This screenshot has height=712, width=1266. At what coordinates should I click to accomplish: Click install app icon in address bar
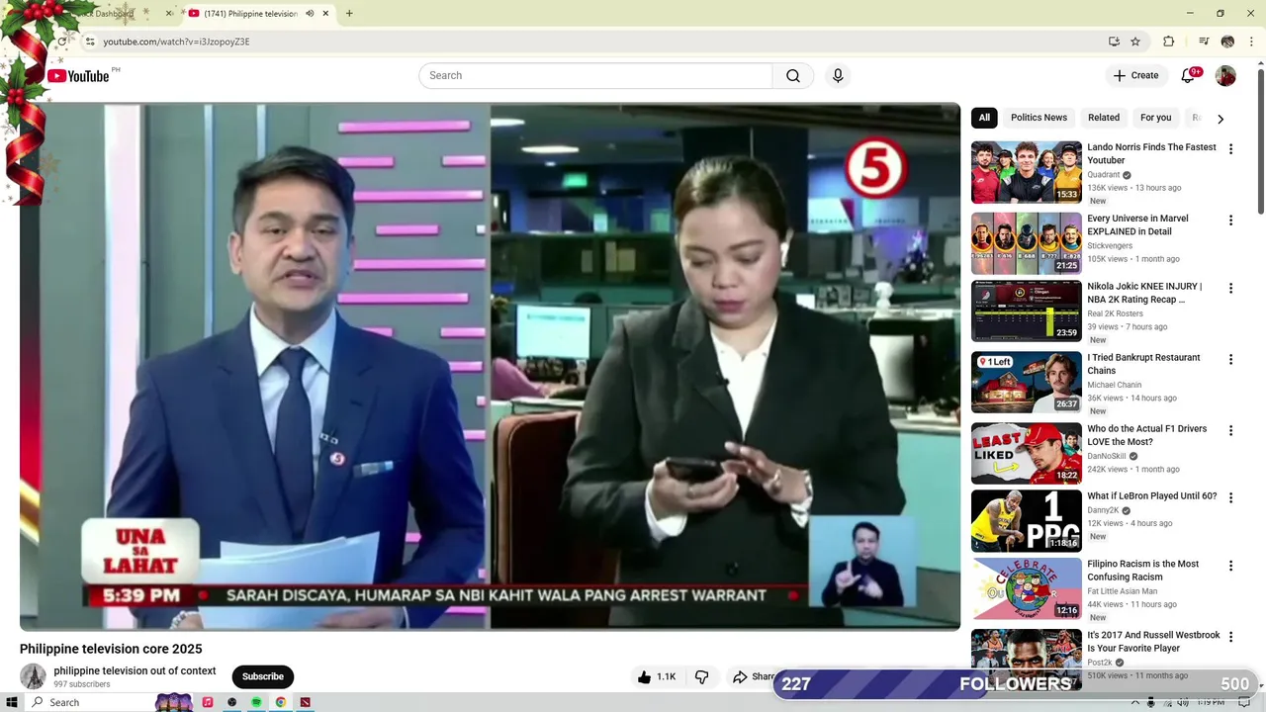[1114, 42]
